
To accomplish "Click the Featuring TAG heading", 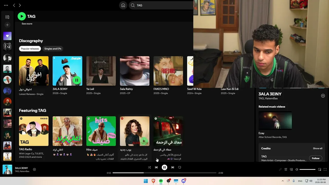I will pyautogui.click(x=33, y=110).
